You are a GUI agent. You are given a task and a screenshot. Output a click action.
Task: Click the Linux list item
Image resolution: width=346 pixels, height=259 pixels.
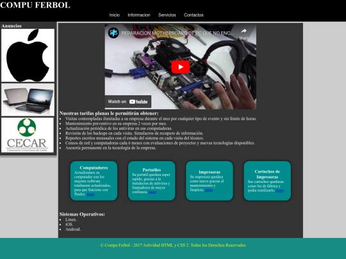coord(71,219)
